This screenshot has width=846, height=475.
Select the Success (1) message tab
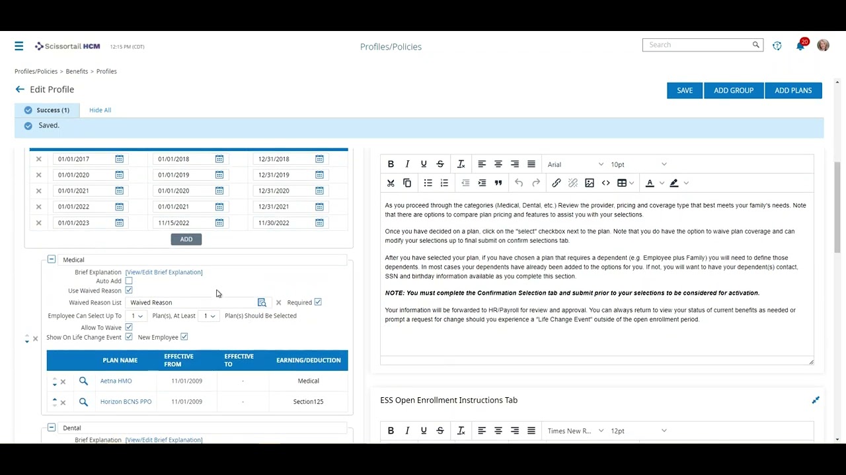46,110
